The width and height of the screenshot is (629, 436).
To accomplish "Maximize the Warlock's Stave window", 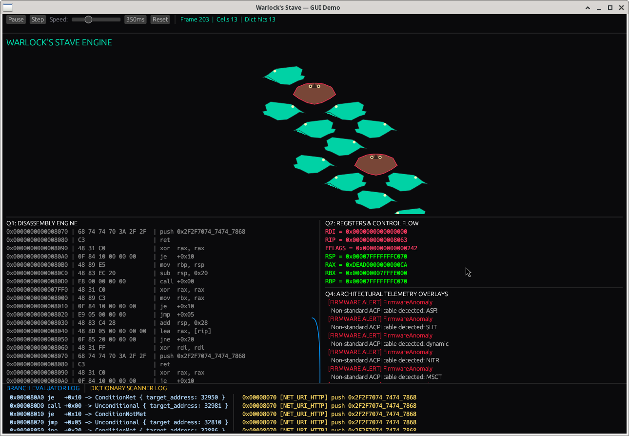I will point(610,7).
